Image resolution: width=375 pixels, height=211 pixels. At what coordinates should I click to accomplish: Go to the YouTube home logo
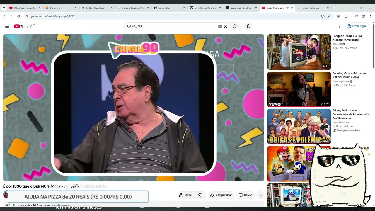pyautogui.click(x=23, y=26)
